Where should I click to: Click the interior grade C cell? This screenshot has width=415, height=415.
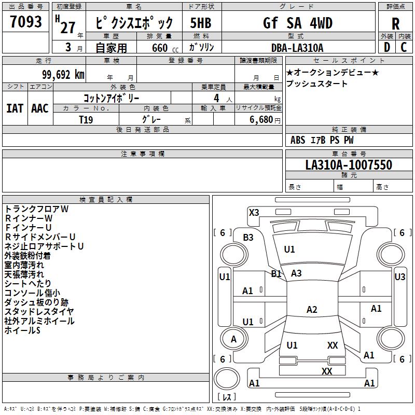(x=404, y=47)
